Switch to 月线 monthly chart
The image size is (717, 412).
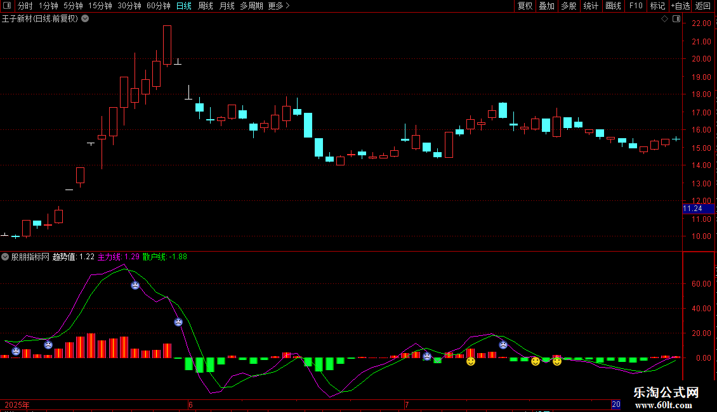[x=227, y=6]
